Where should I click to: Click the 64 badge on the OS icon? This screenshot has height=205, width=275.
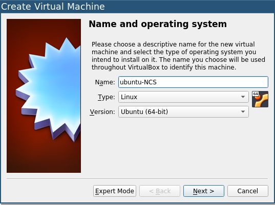pyautogui.click(x=256, y=94)
